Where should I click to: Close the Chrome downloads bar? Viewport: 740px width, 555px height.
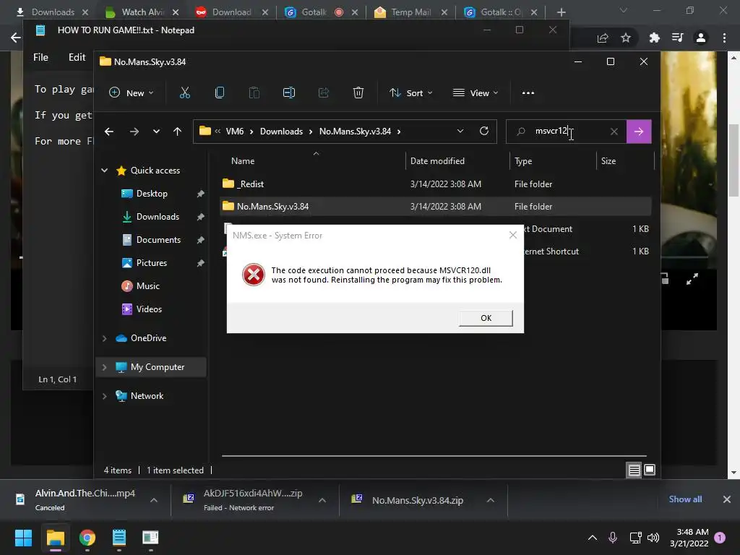tap(727, 499)
